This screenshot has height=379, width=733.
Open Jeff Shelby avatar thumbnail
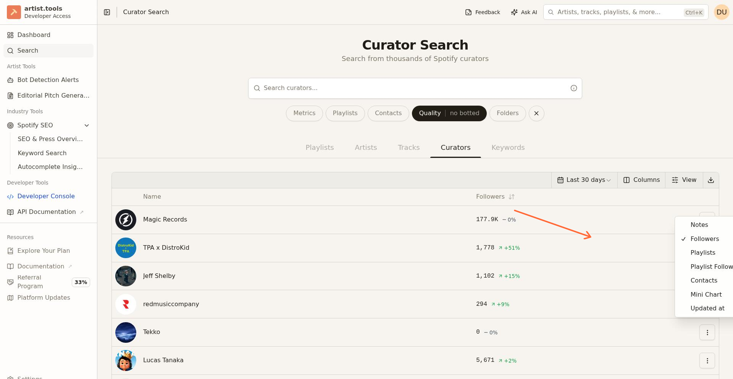pos(126,276)
